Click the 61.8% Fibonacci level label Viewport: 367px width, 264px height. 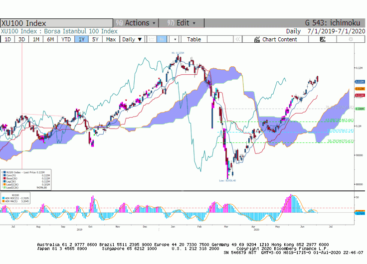340,120
